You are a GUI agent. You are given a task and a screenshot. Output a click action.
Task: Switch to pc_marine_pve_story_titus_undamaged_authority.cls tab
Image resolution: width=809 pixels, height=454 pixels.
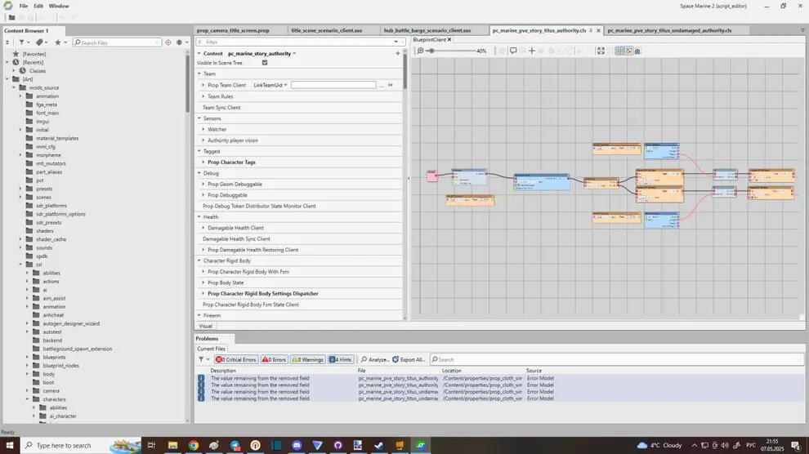tap(669, 30)
